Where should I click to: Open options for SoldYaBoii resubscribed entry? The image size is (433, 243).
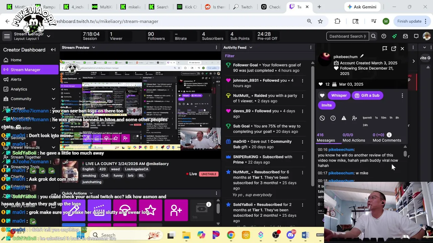tap(302, 205)
